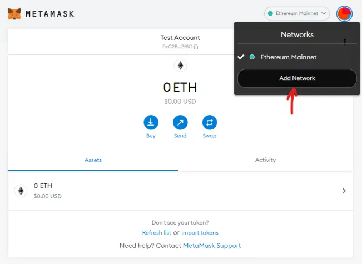The image size is (362, 264).
Task: Open the MetaMask Support link
Action: point(212,246)
